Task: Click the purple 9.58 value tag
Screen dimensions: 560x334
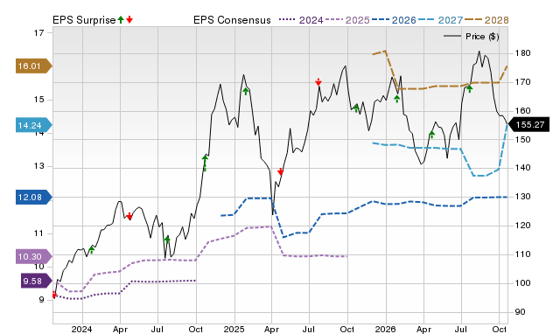Action: coord(36,282)
